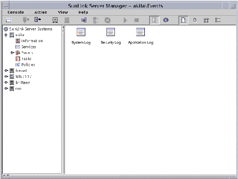Select the Security Log label
The width and height of the screenshot is (238, 179).
[111, 43]
